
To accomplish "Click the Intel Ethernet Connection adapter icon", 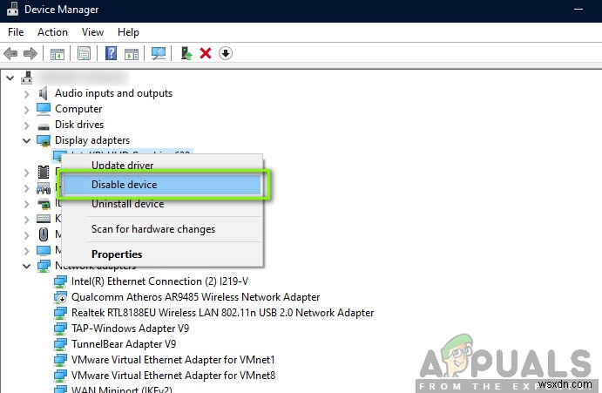I will click(60, 281).
